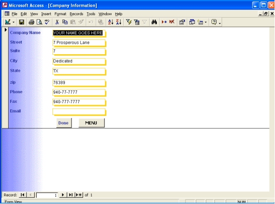Click the MENU button
Viewport: 275px width, 204px height.
point(92,123)
